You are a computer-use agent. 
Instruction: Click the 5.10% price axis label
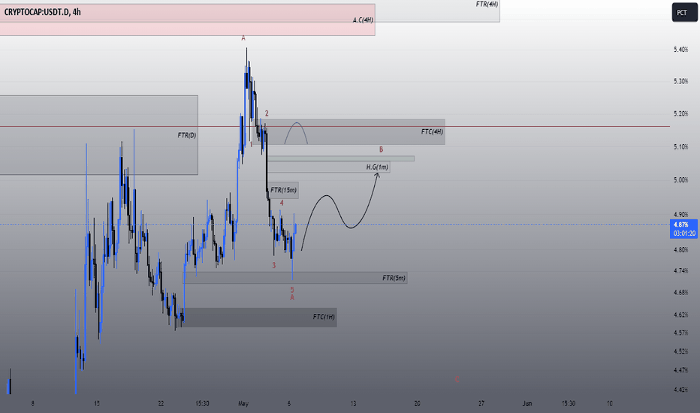coord(680,147)
